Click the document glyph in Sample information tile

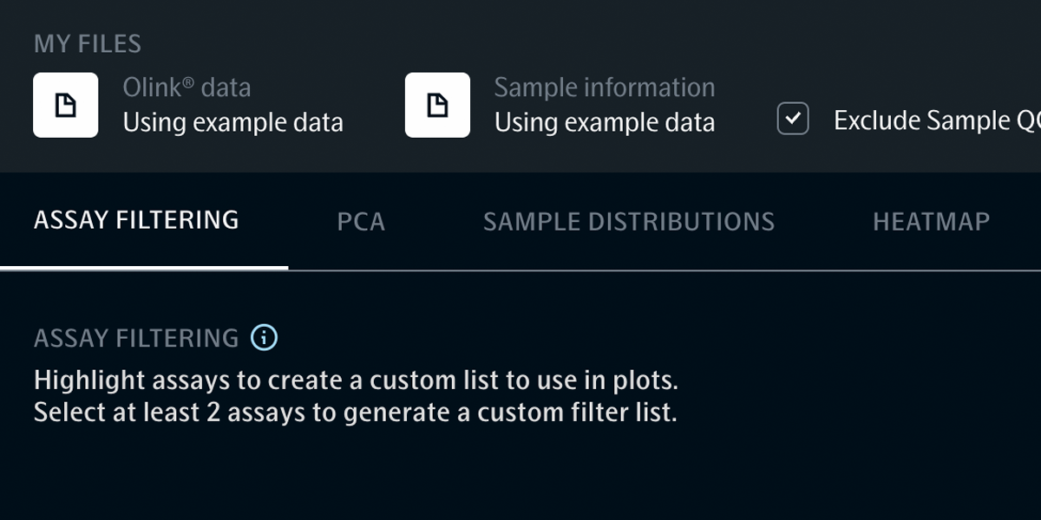point(437,106)
